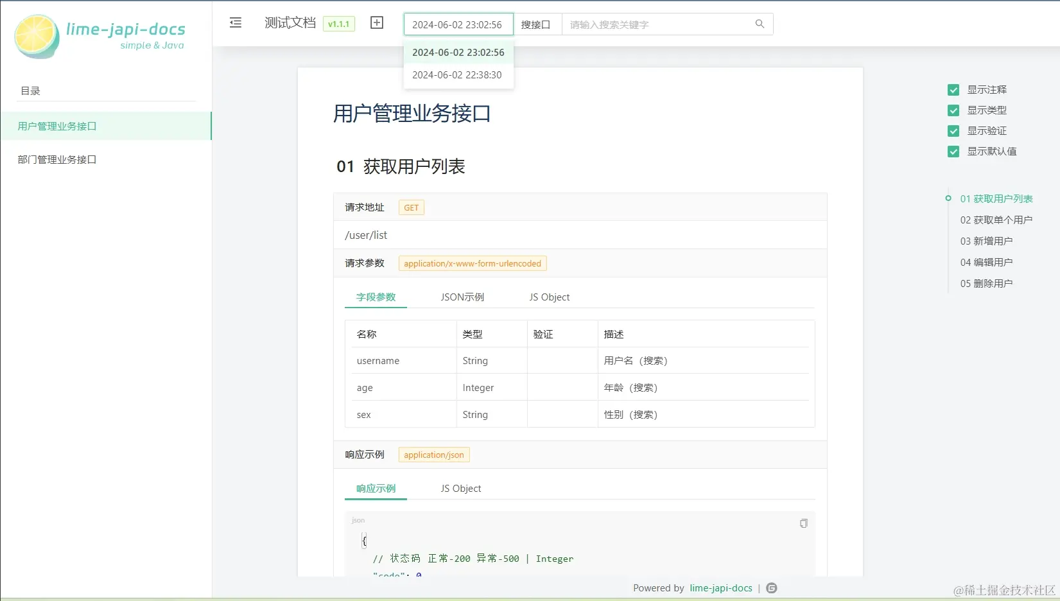1060x601 pixels.
Task: Jump to anchor 04 编辑用户
Action: pyautogui.click(x=987, y=263)
